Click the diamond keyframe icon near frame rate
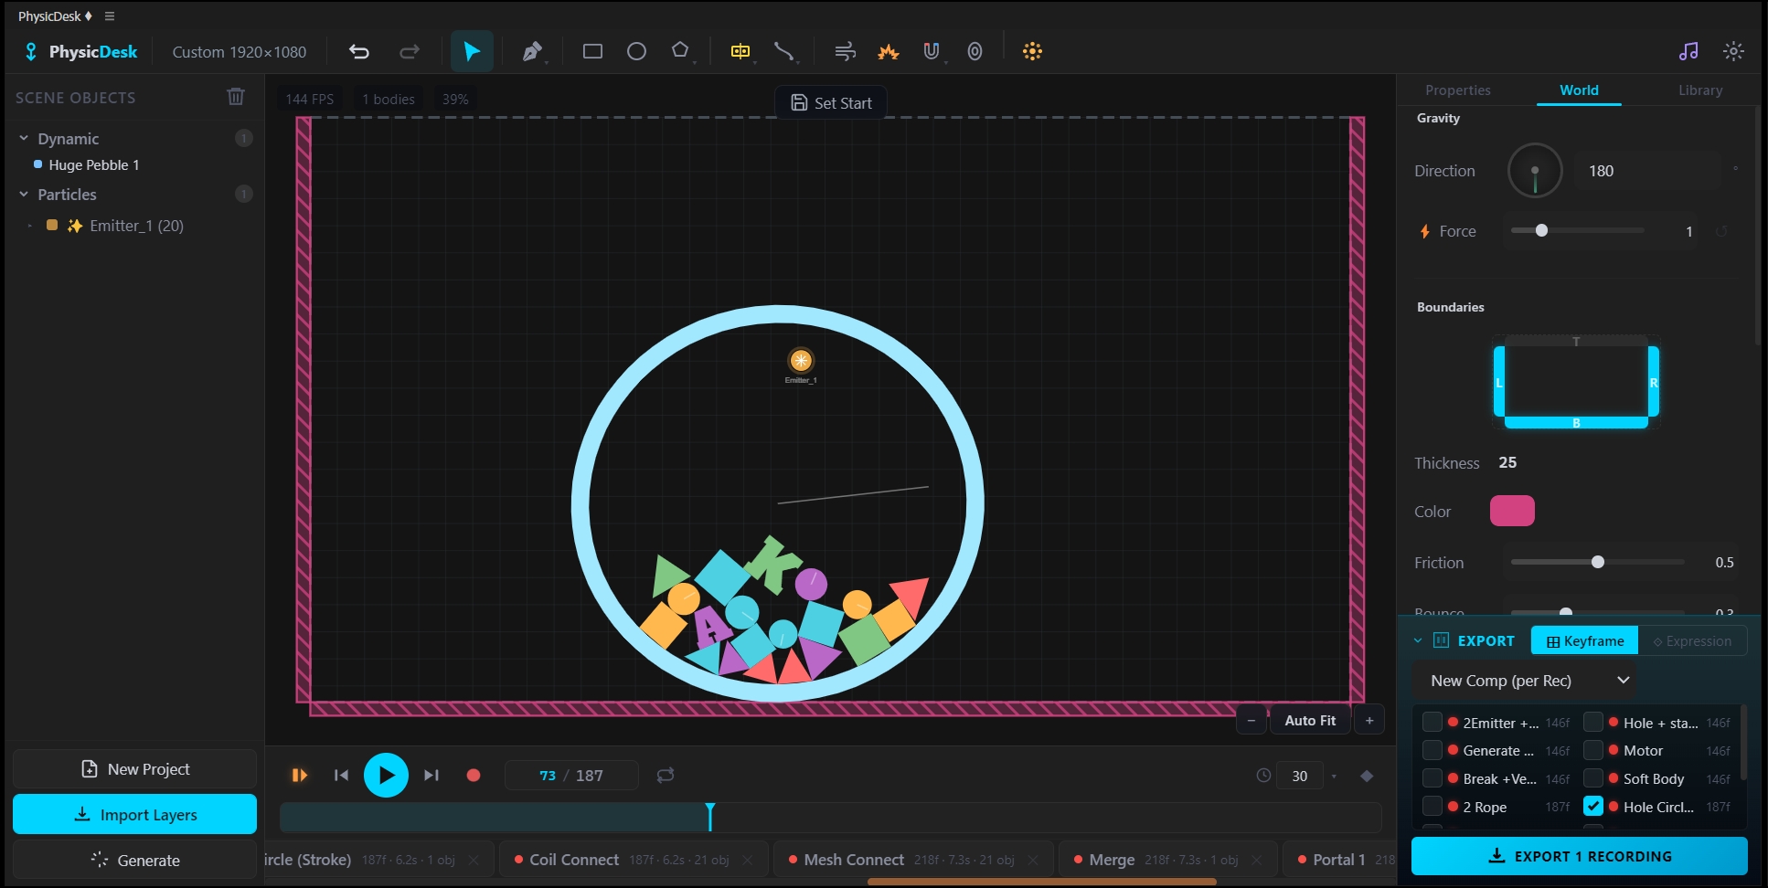Screen dimensions: 1768x888 click(x=1367, y=776)
